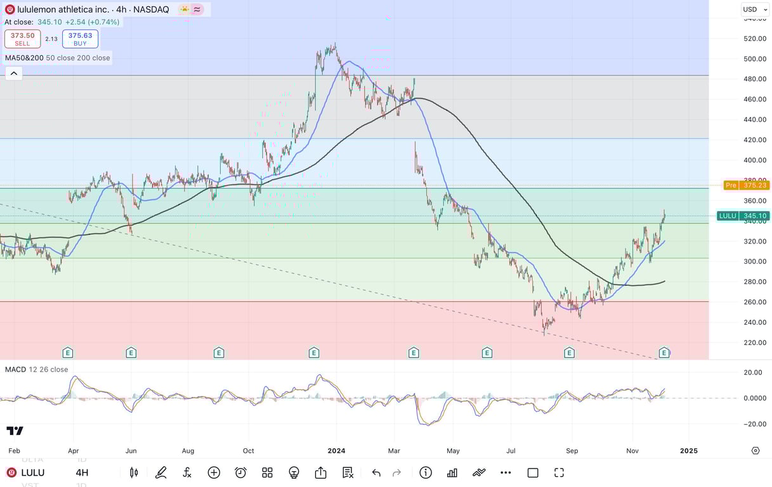Select the MA50&200 indicator legend
This screenshot has height=487, width=772.
point(57,58)
